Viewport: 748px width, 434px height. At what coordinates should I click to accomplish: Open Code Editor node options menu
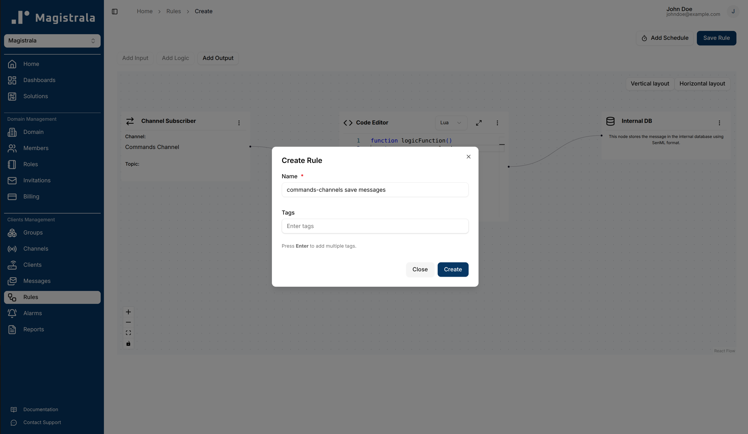(x=497, y=123)
